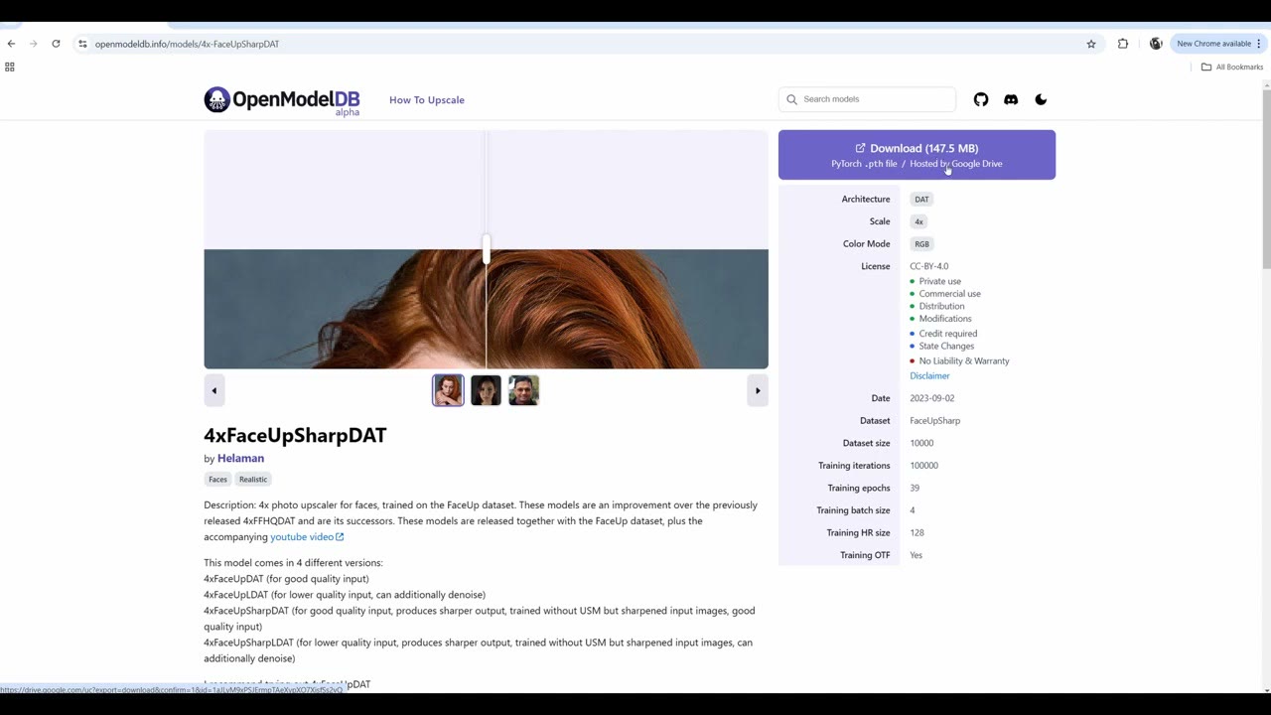Image resolution: width=1271 pixels, height=715 pixels.
Task: Click the training epochs value 39
Action: 915,488
